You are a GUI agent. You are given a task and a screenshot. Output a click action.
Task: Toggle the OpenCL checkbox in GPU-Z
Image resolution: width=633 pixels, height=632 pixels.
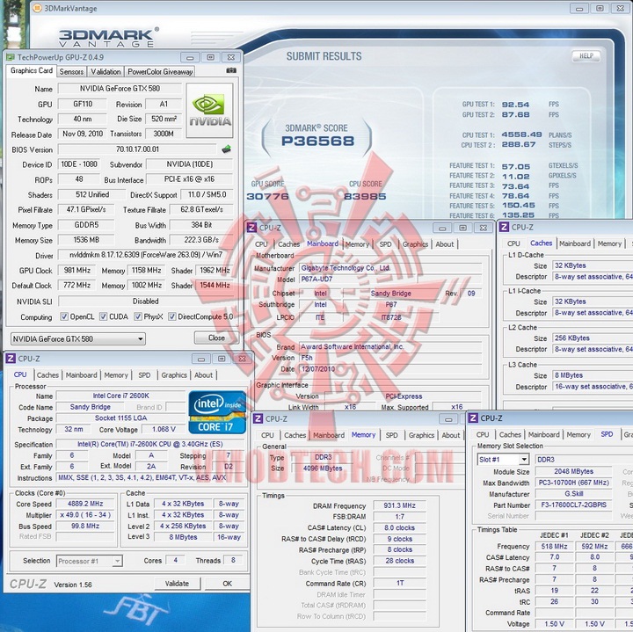click(x=64, y=316)
